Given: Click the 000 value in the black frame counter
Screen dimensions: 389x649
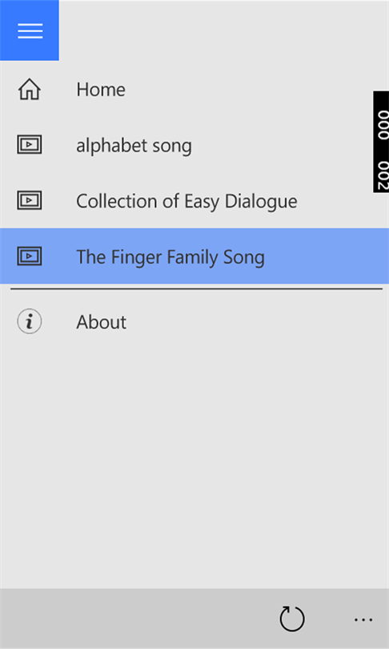Looking at the screenshot, I should pyautogui.click(x=383, y=125).
